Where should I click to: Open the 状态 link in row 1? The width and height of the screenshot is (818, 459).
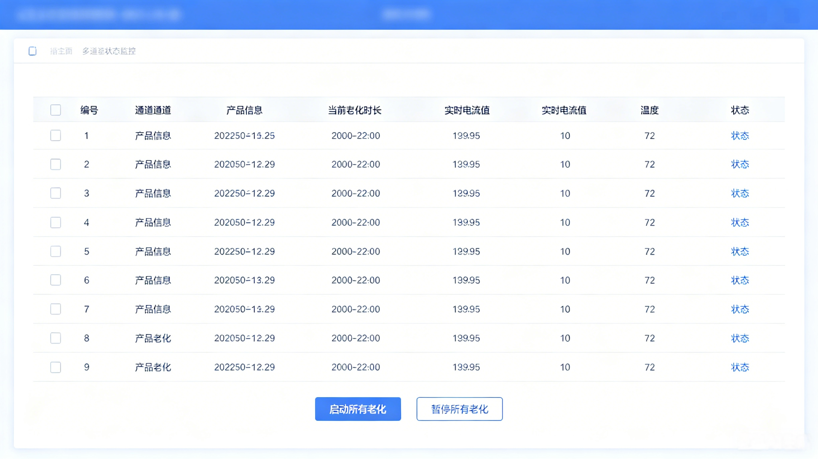click(x=740, y=136)
